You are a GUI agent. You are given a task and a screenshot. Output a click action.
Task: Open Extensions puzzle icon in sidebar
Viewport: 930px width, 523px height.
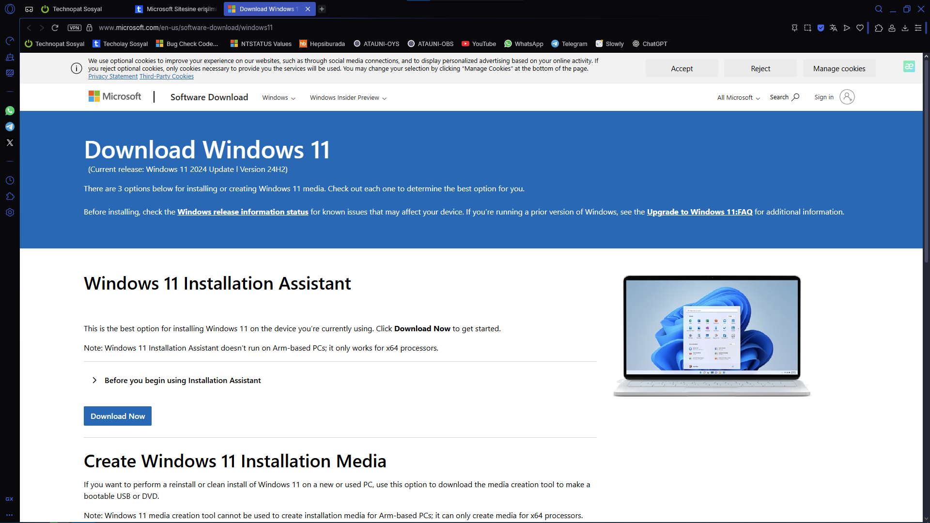[10, 197]
